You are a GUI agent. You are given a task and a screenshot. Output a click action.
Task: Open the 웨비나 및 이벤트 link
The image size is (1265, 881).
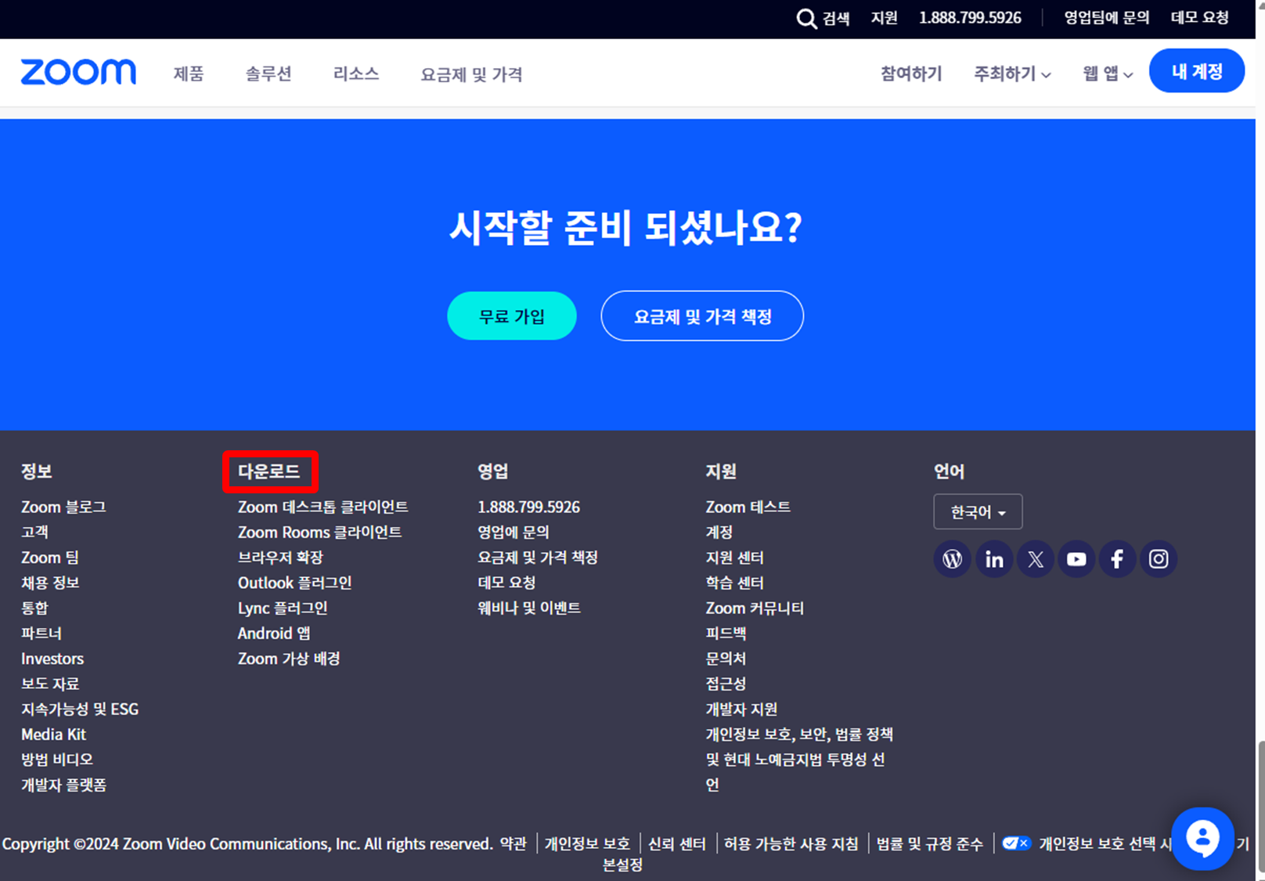[x=529, y=608]
